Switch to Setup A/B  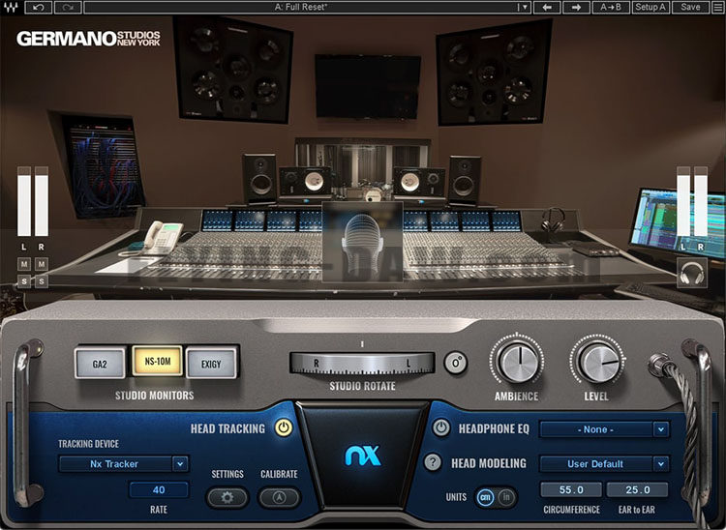650,7
